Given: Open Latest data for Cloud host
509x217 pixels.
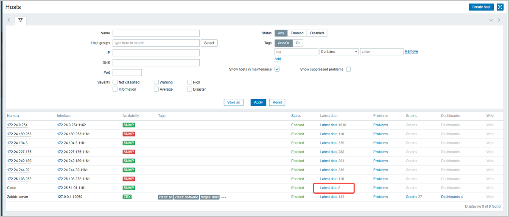Looking at the screenshot, I should (329, 188).
